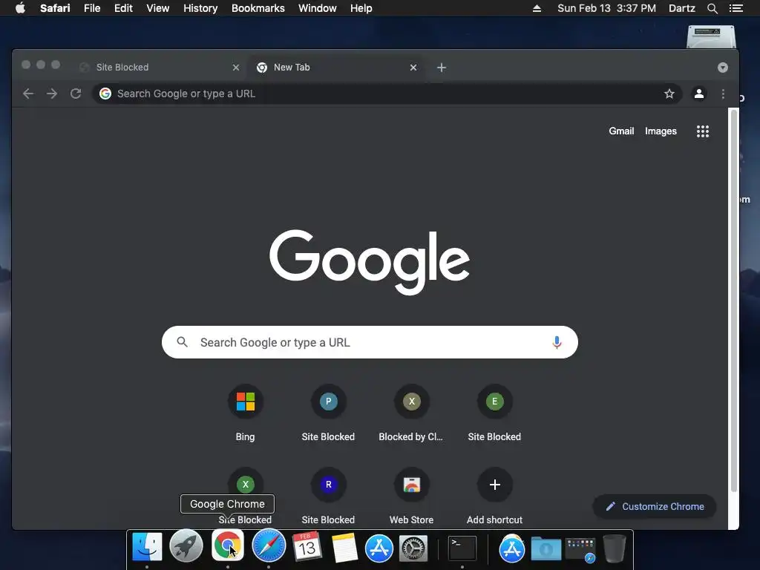Image resolution: width=760 pixels, height=570 pixels.
Task: Open the History menu
Action: (200, 8)
